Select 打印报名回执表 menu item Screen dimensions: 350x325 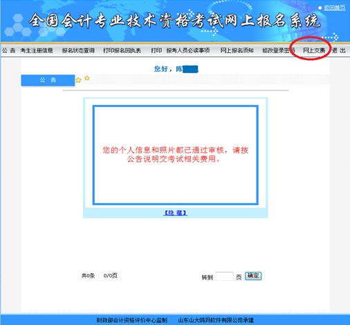(122, 50)
